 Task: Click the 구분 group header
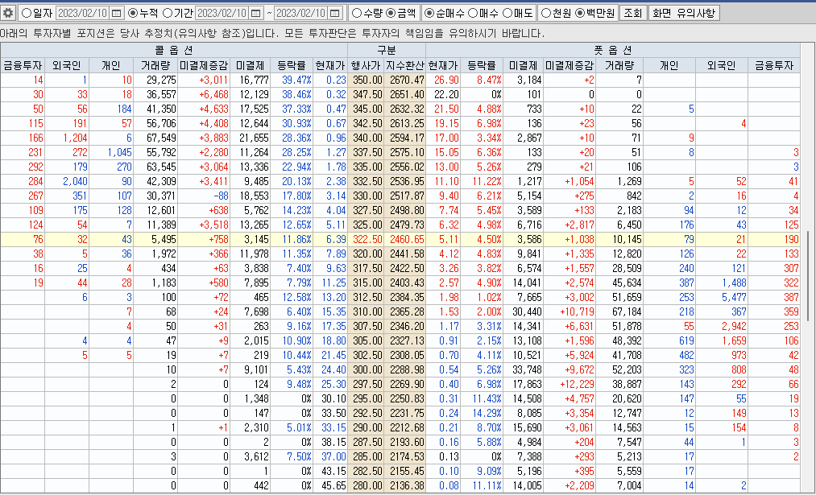(x=387, y=51)
